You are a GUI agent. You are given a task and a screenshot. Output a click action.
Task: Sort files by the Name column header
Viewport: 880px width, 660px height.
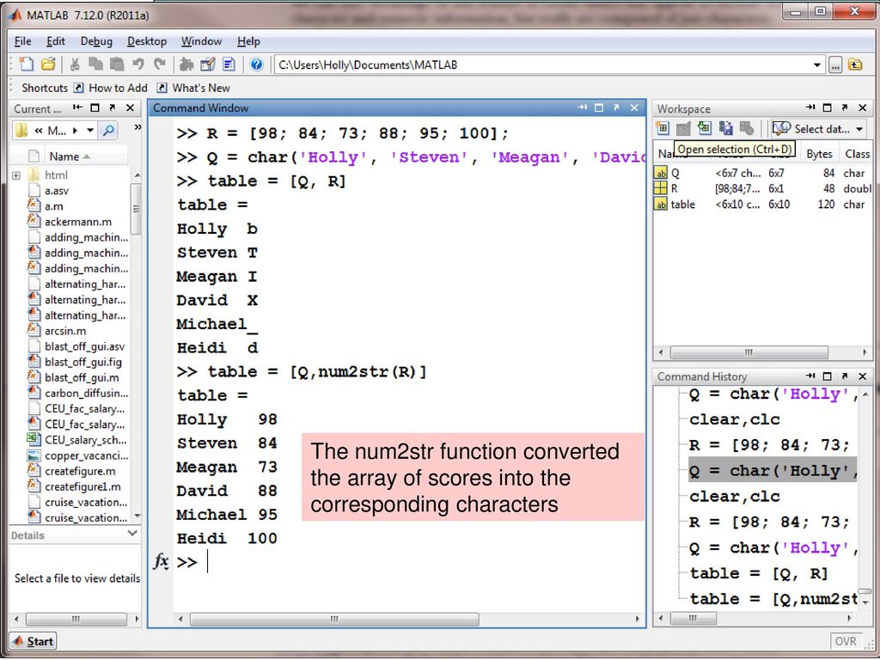point(87,156)
